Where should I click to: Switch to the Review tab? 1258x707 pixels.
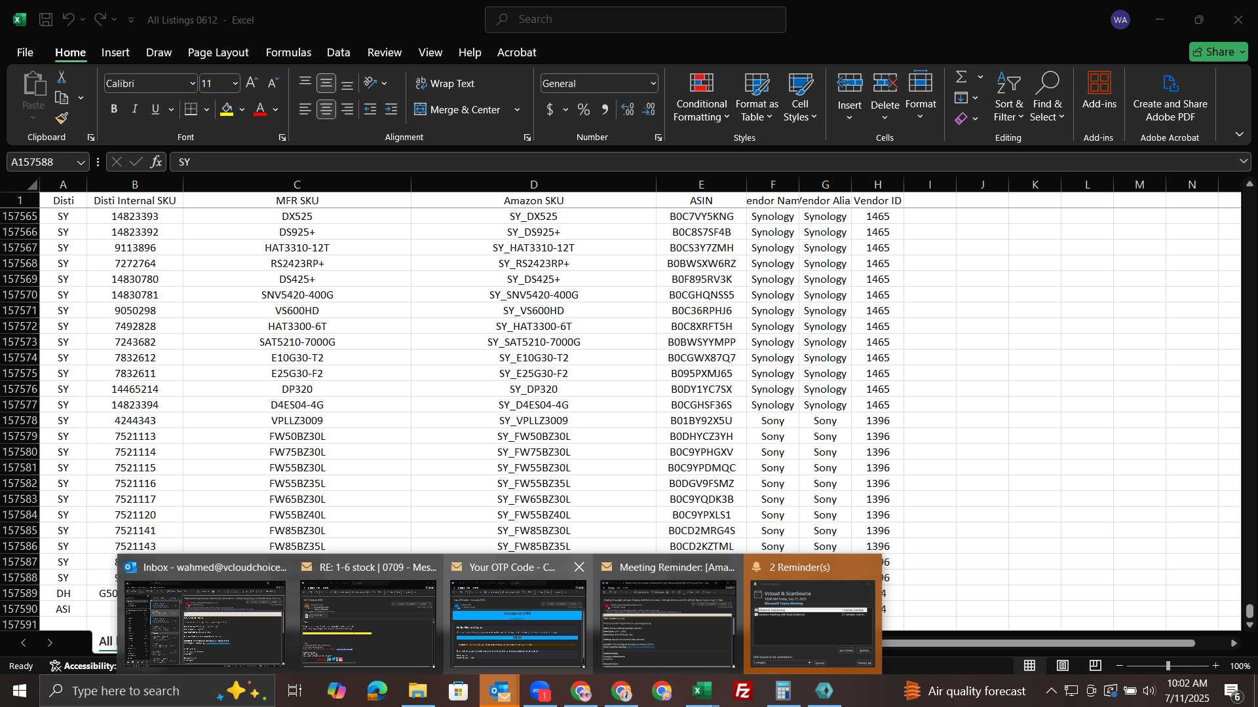(385, 52)
